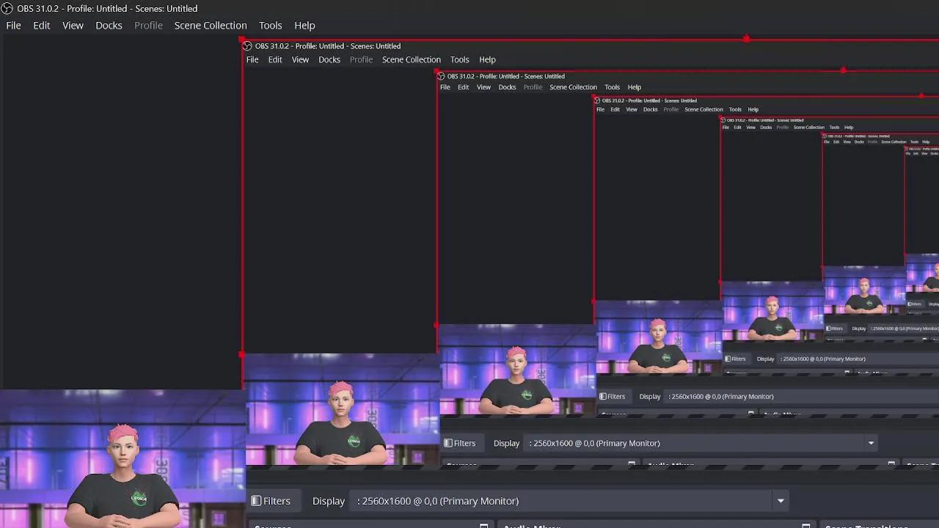Open the Display monitor selection dropdown

click(x=781, y=500)
